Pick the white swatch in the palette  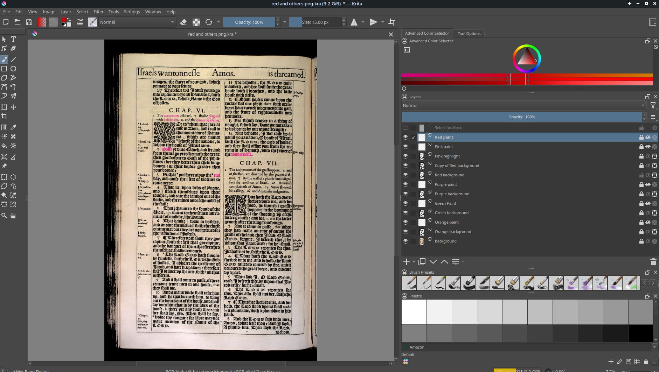[x=414, y=312]
